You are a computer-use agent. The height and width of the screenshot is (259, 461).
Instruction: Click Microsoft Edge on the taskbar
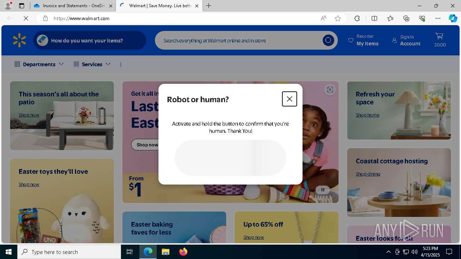pos(148,252)
